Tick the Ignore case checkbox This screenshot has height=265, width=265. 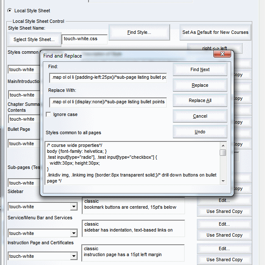(x=49, y=114)
